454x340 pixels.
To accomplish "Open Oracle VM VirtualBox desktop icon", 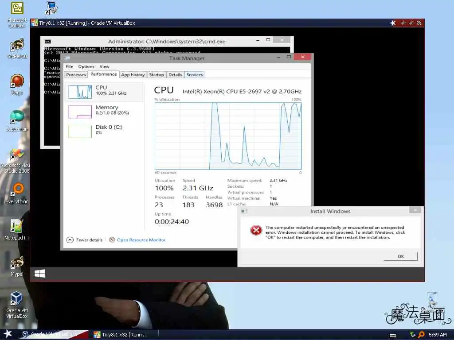I will [x=17, y=305].
